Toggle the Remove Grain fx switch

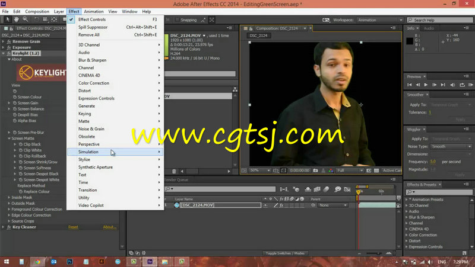point(9,41)
